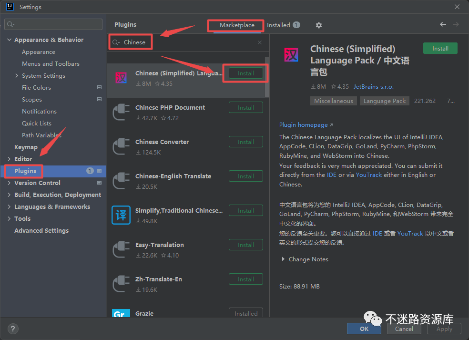Install the Chinese PHP Document plugin
Viewport: 469px width, 340px height.
[x=245, y=108]
